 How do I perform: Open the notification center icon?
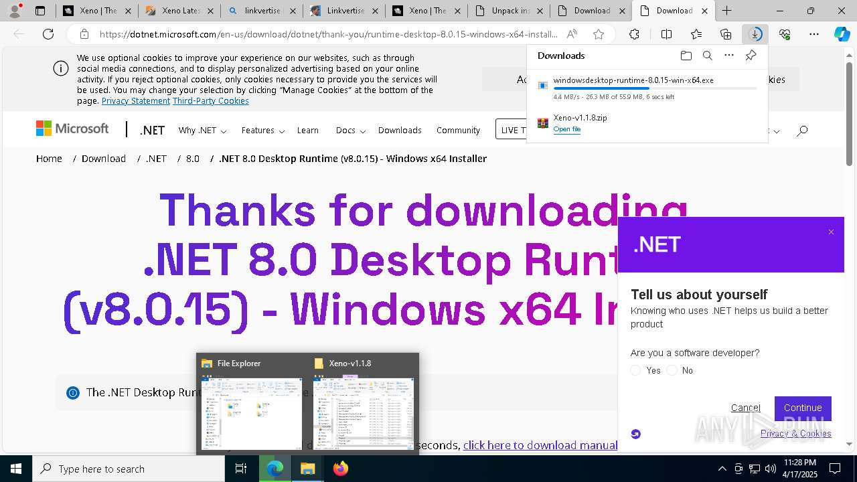(835, 469)
